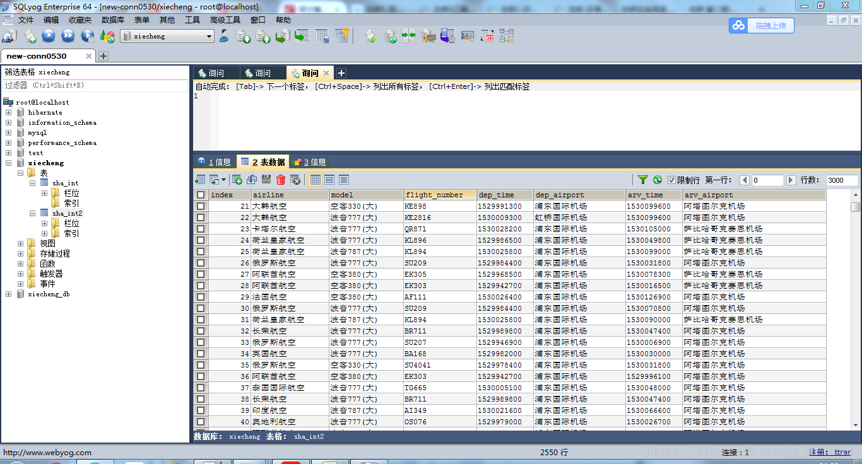Refresh table data with green arrows icon
Viewport: 862px width, 464px height.
pos(658,180)
